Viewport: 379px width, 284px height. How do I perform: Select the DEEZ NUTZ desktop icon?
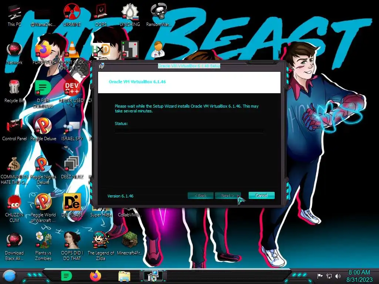[x=72, y=168]
